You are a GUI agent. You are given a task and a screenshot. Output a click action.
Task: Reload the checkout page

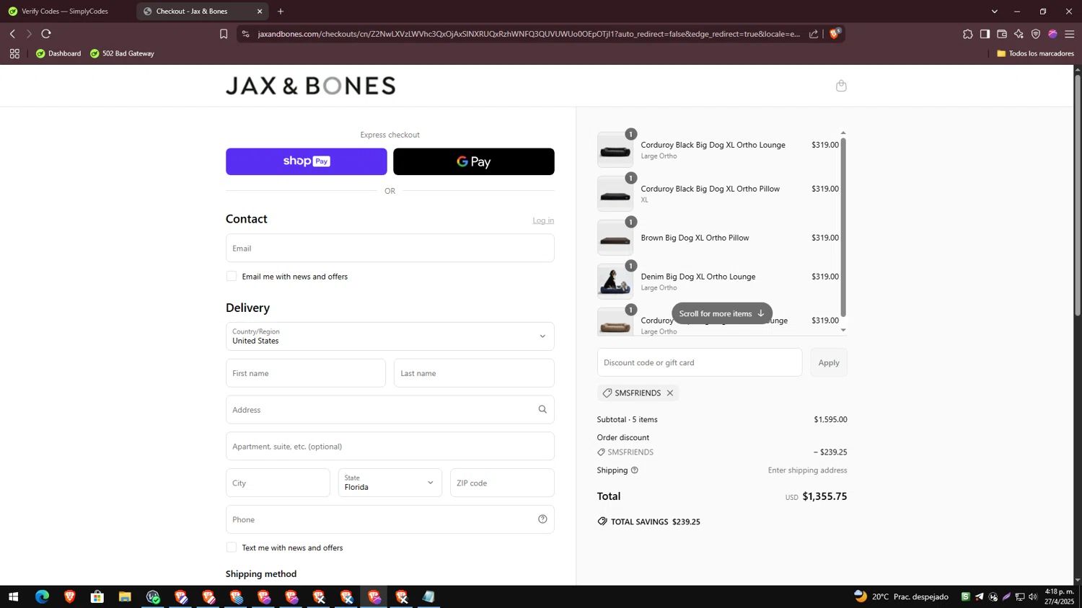pos(46,34)
